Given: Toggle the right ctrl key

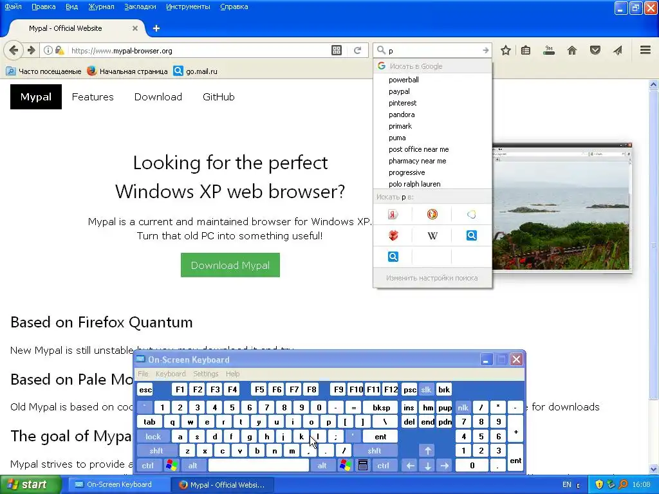Looking at the screenshot, I should point(384,466).
